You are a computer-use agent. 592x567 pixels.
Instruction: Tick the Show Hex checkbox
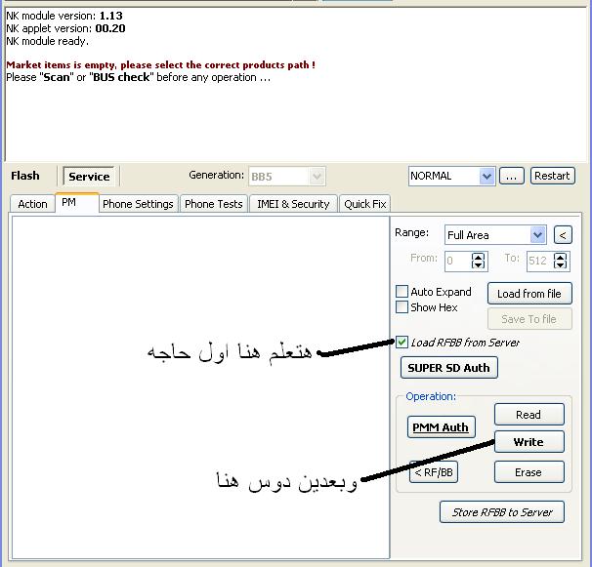[x=402, y=307]
